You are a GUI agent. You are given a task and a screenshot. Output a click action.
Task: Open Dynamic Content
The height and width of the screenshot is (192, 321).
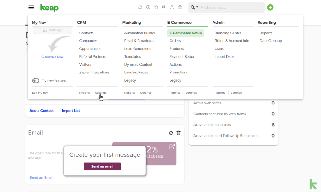[x=138, y=64]
